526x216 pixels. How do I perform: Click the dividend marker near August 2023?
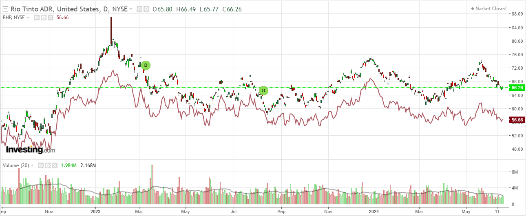[263, 90]
